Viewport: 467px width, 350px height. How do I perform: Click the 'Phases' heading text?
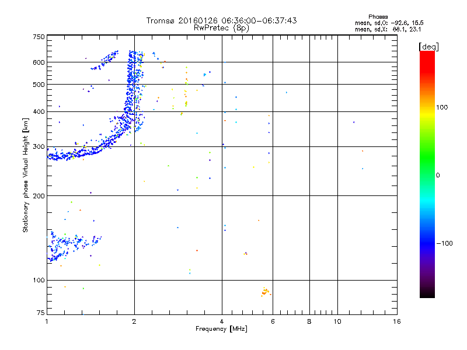[x=378, y=17]
